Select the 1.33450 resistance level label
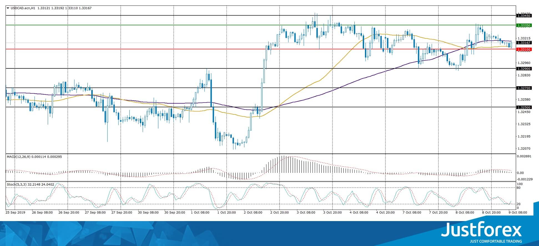The height and width of the screenshot is (246, 539). [524, 16]
